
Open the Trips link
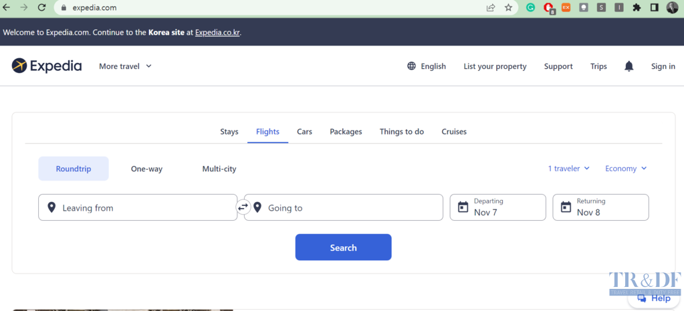(x=598, y=66)
